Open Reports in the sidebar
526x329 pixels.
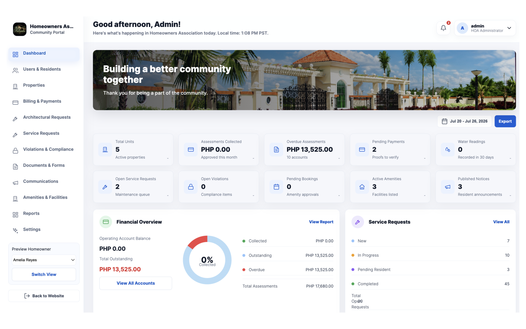[x=44, y=214]
